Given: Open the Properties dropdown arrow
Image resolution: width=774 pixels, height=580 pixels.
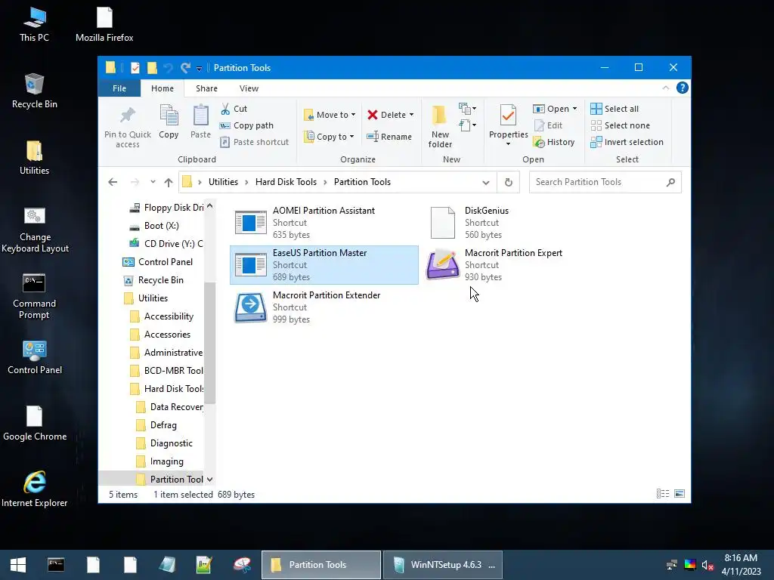Looking at the screenshot, I should click(508, 144).
